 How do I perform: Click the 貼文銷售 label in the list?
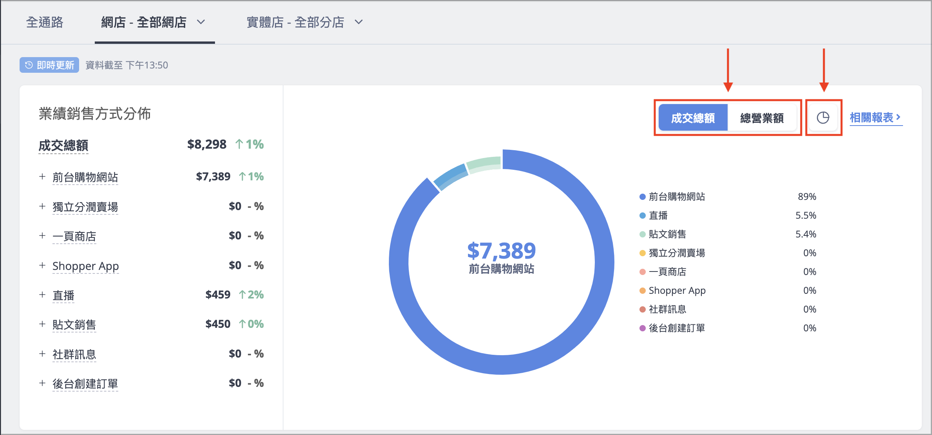click(x=74, y=325)
